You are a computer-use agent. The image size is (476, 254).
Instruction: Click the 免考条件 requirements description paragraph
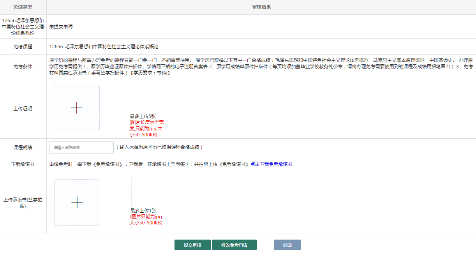[261, 67]
